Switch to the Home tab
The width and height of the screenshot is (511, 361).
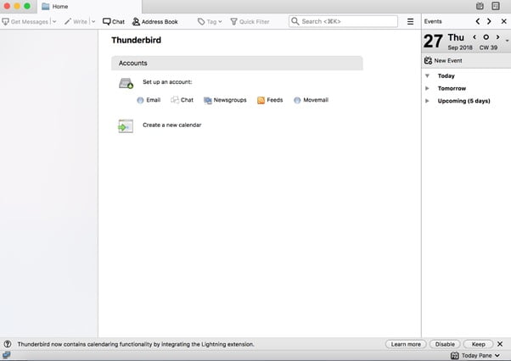[x=90, y=7]
